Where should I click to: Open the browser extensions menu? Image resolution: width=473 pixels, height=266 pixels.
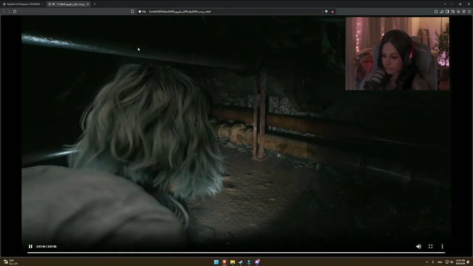pyautogui.click(x=436, y=11)
